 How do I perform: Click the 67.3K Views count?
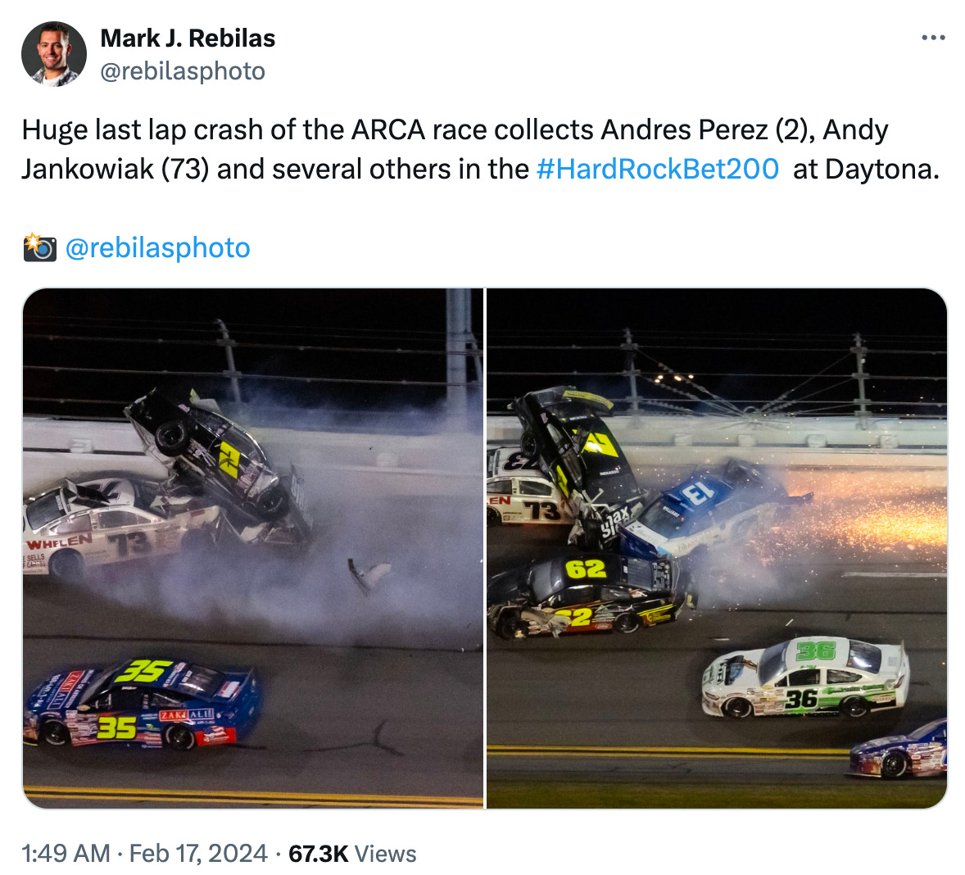[x=352, y=854]
